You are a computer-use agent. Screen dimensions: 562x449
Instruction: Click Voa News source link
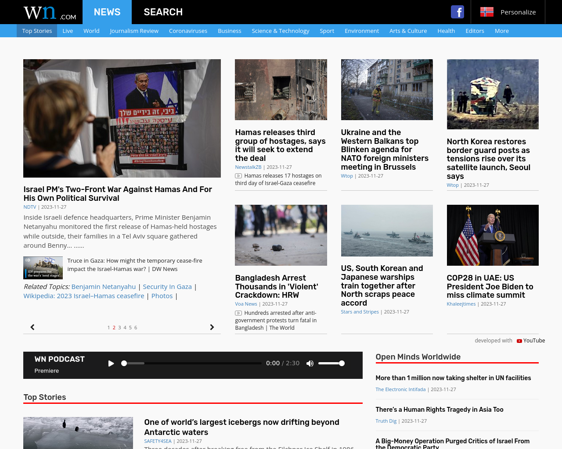click(246, 304)
